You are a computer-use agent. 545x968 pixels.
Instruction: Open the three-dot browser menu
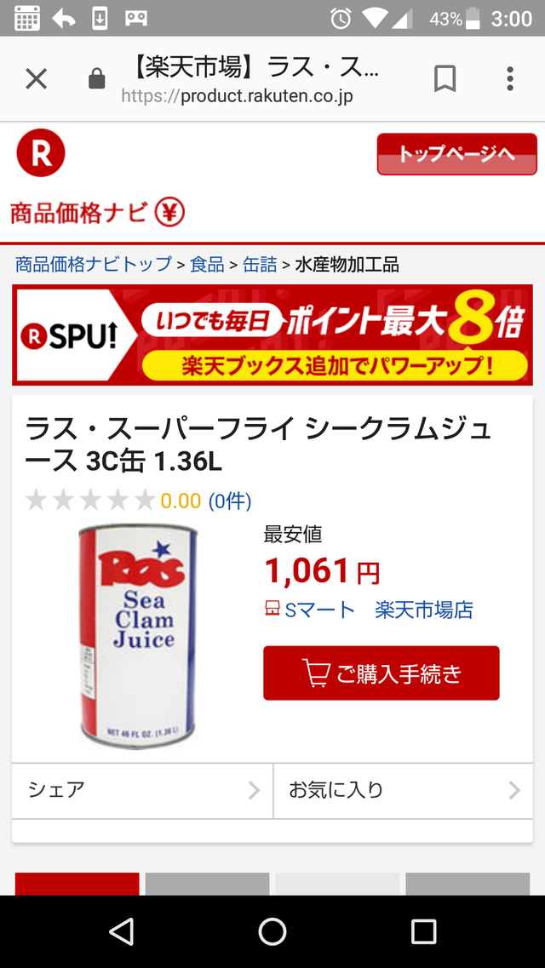click(510, 79)
